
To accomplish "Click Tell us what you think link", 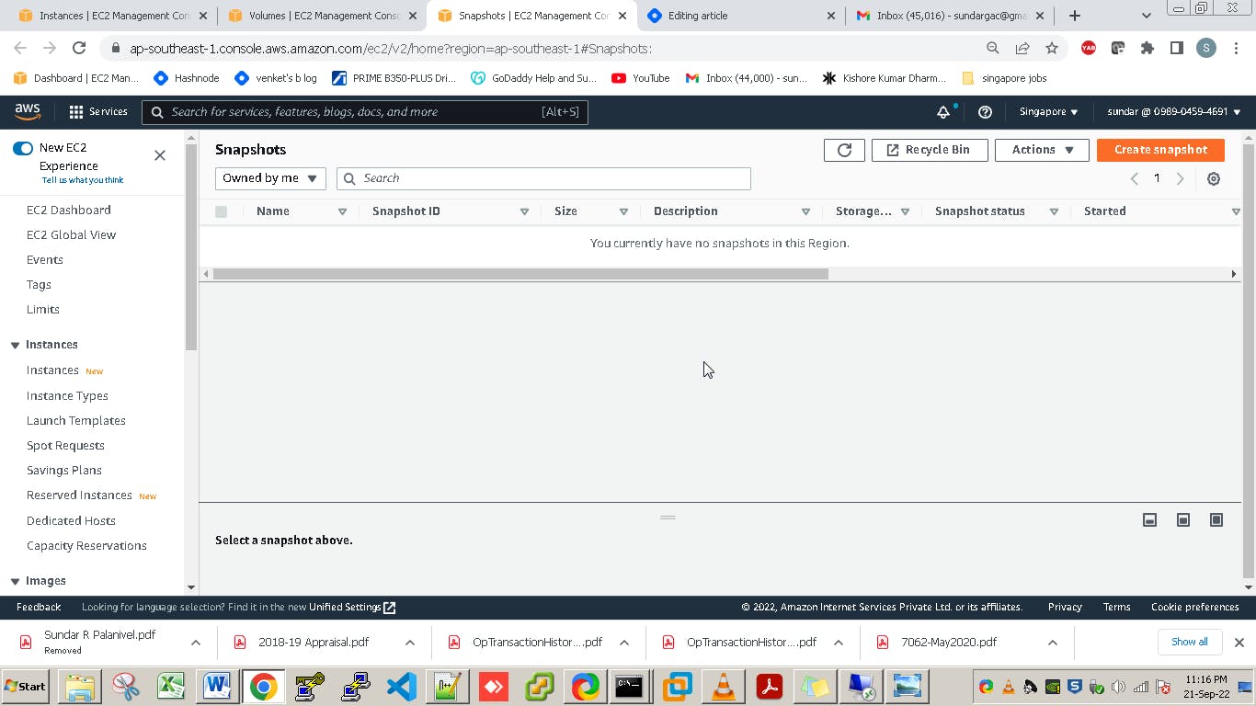I will [83, 180].
